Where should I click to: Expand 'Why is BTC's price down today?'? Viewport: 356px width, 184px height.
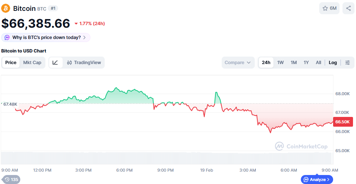coord(46,37)
